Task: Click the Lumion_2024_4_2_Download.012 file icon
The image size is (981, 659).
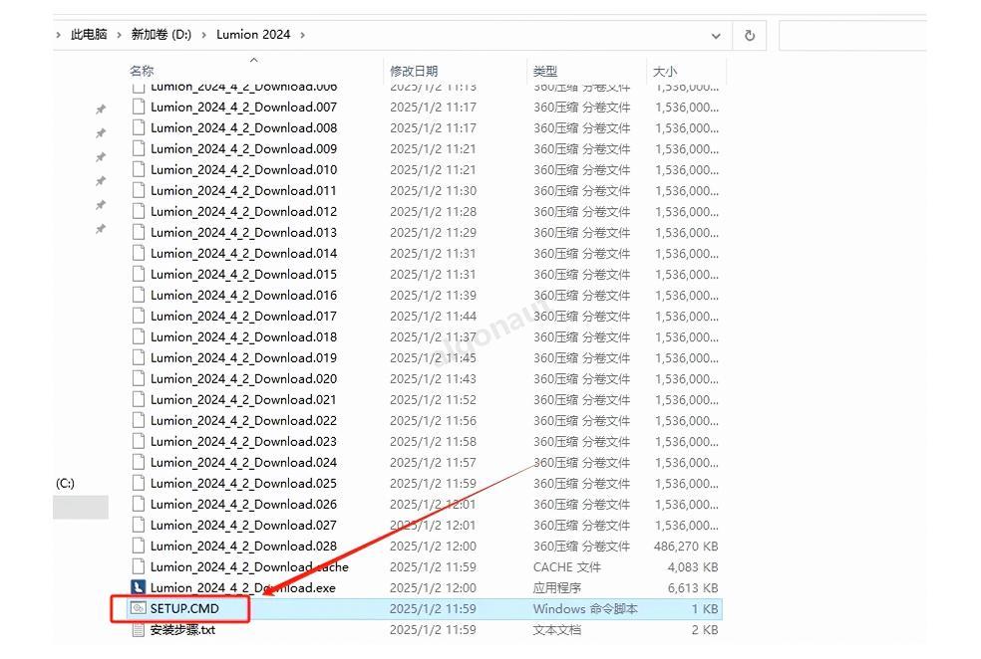Action: point(139,211)
